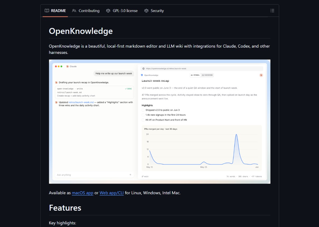Image resolution: width=319 pixels, height=227 pixels.
Task: Open the OpenKnowledge app screenshot image
Action: point(159,122)
